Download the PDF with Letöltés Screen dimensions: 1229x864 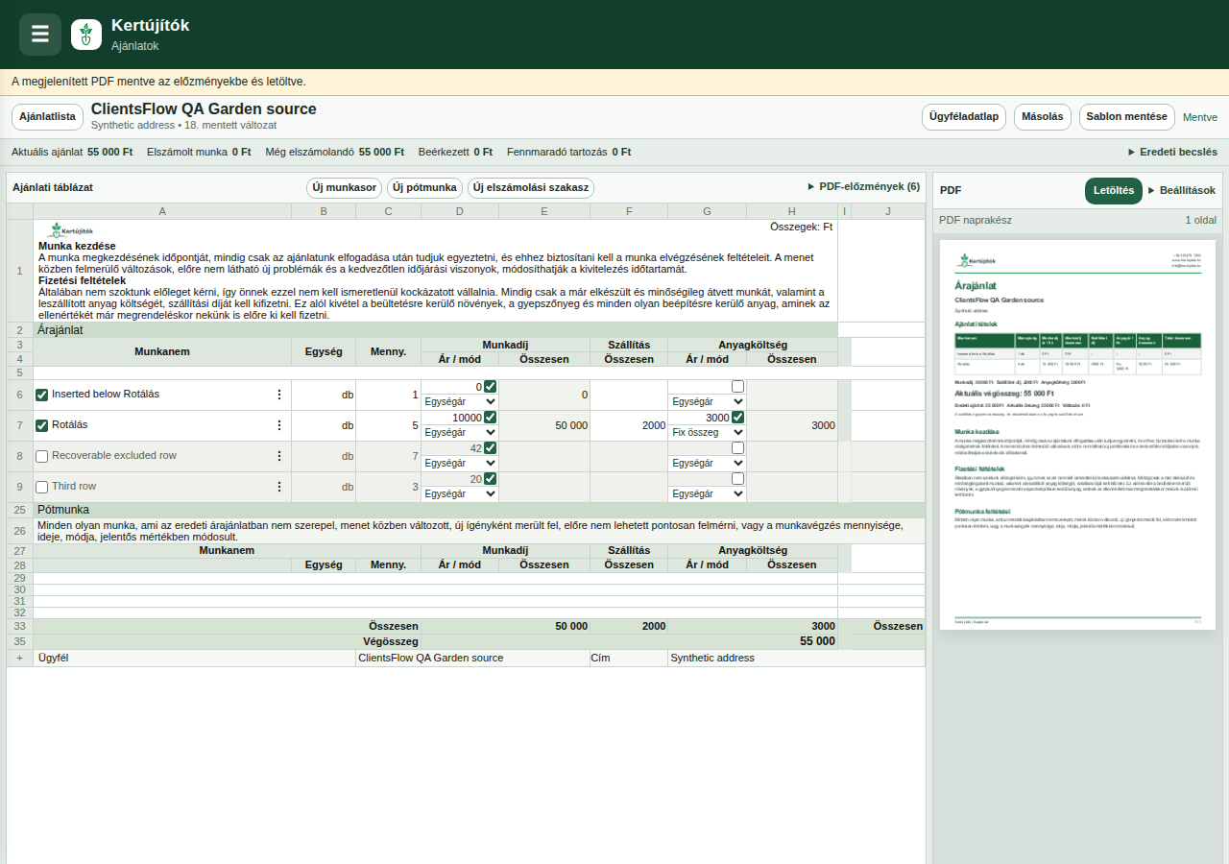coord(1114,191)
